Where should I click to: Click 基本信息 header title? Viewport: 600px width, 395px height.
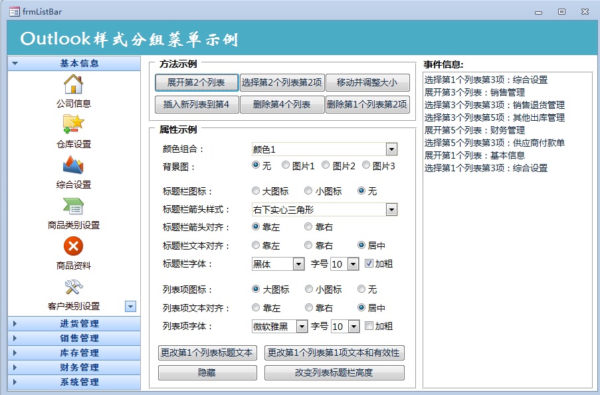coord(80,64)
